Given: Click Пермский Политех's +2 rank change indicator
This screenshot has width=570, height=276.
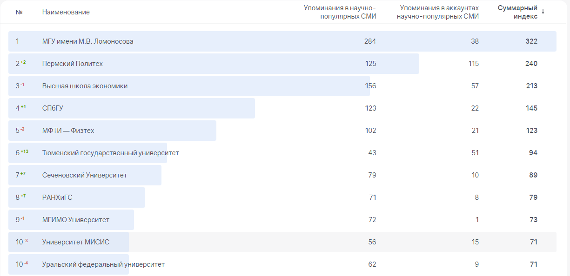Looking at the screenshot, I should click(23, 62).
